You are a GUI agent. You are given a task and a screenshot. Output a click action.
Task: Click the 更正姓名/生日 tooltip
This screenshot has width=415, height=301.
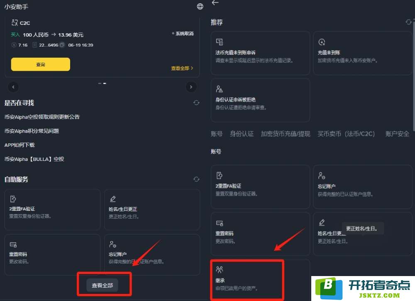(362, 228)
